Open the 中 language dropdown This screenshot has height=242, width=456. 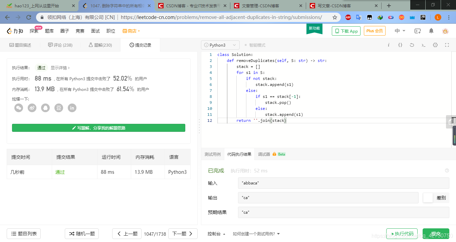pos(400,31)
